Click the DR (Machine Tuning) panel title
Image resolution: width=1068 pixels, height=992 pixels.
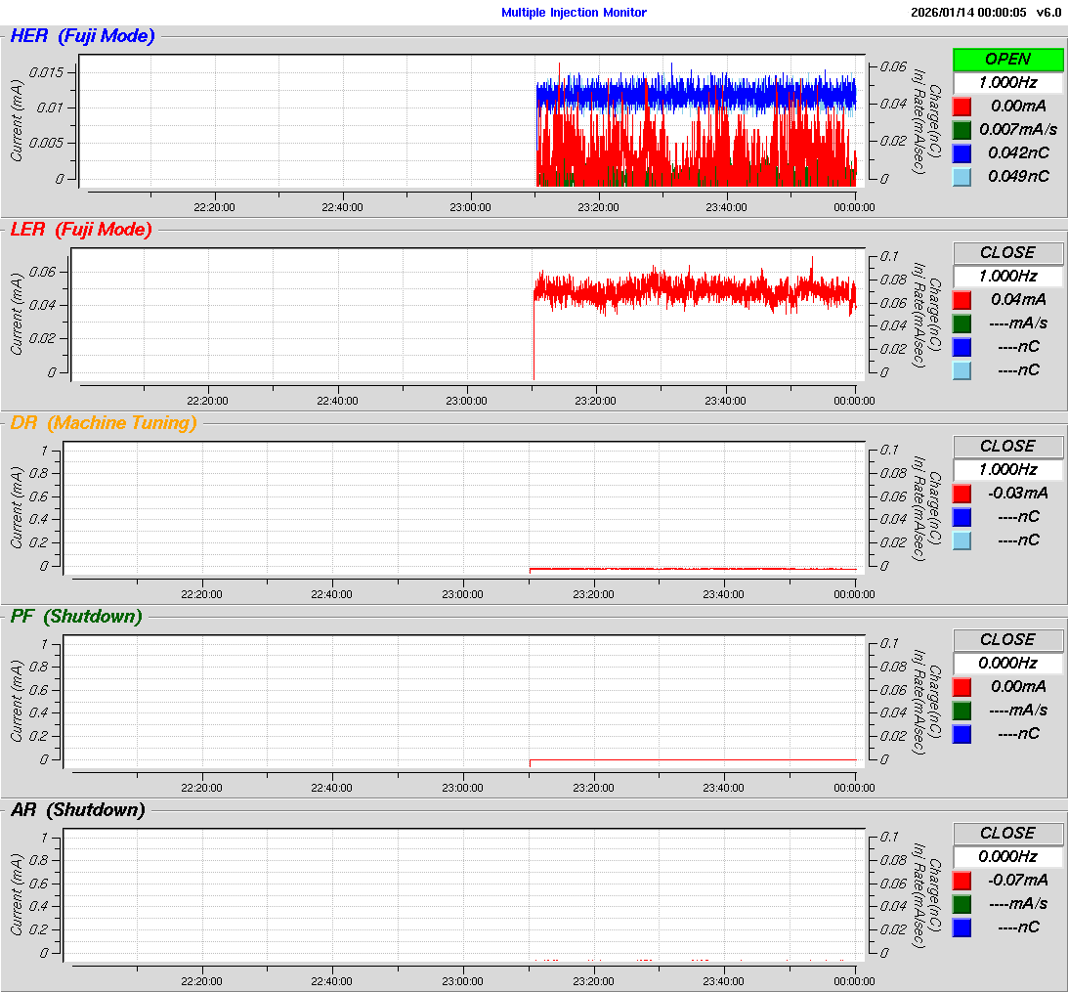click(x=104, y=423)
